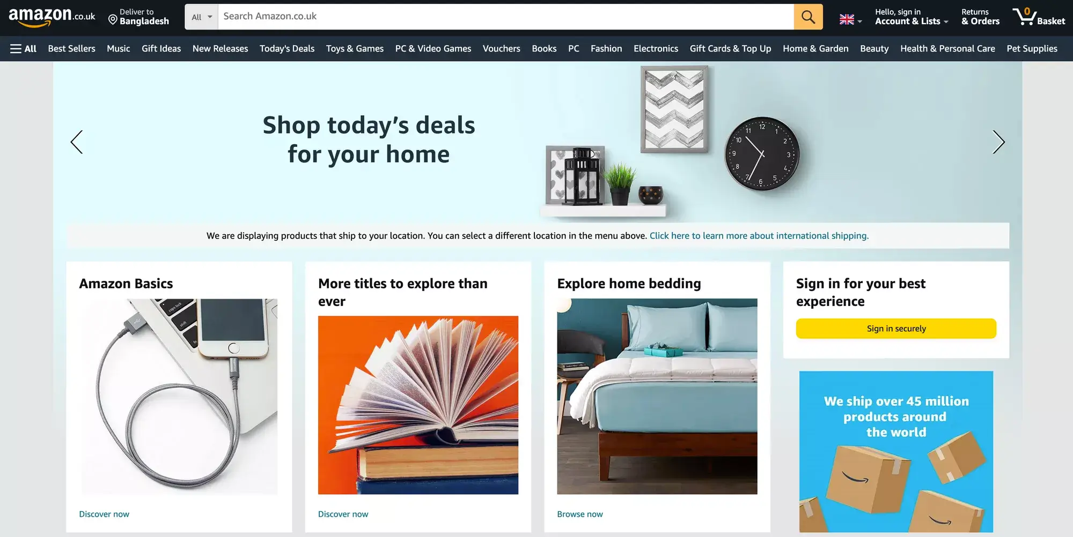Select Electronics from the navigation bar
Image resolution: width=1073 pixels, height=537 pixels.
click(656, 49)
